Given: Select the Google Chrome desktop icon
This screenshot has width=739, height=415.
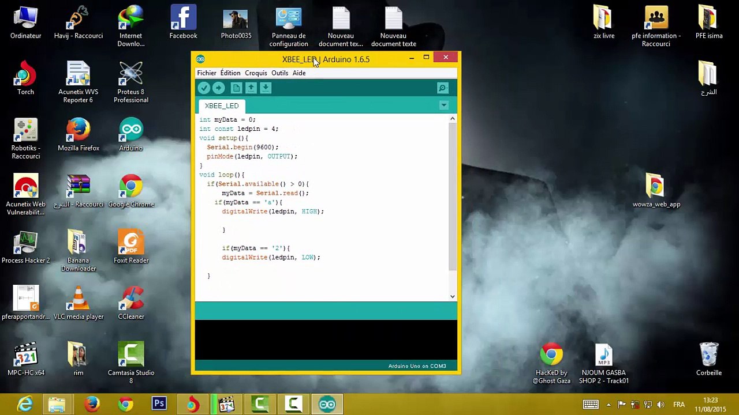Looking at the screenshot, I should pos(131,190).
